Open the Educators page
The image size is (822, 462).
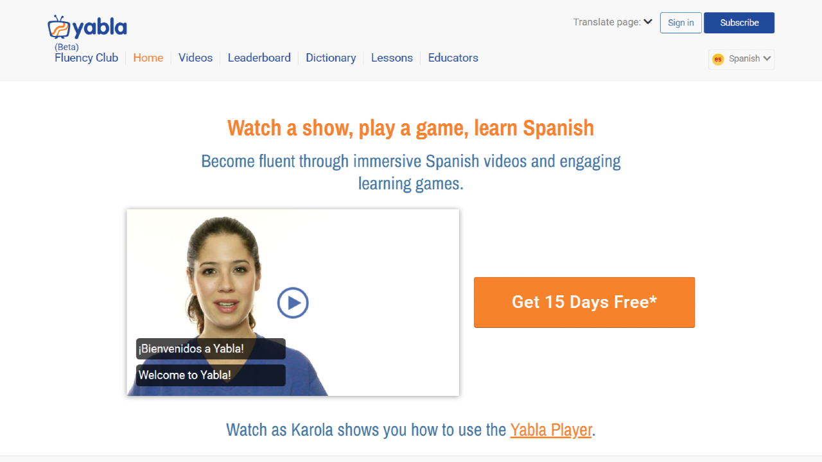(453, 58)
